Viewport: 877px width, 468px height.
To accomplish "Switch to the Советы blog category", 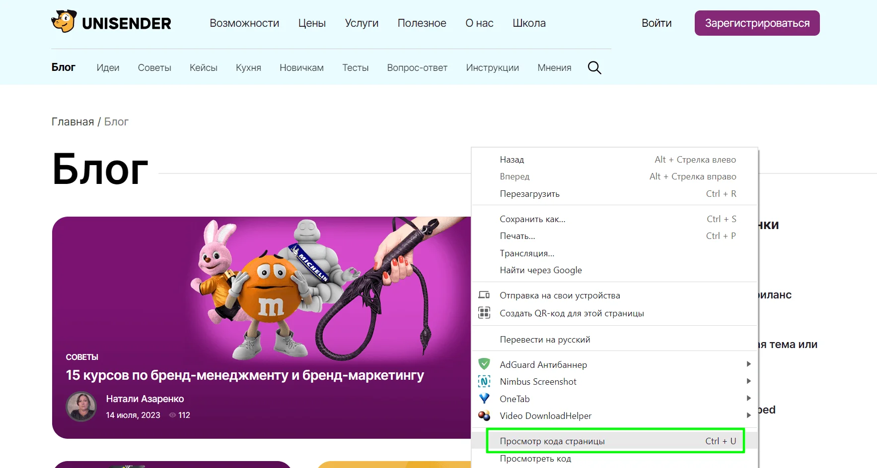I will click(x=154, y=67).
